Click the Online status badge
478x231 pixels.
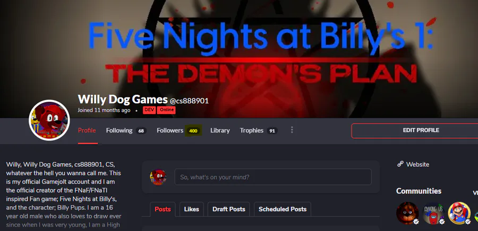[166, 110]
